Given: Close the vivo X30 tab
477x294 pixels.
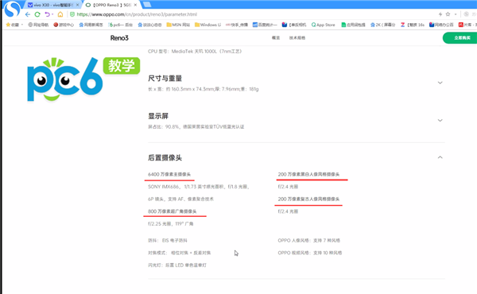Looking at the screenshot, I should click(x=78, y=5).
